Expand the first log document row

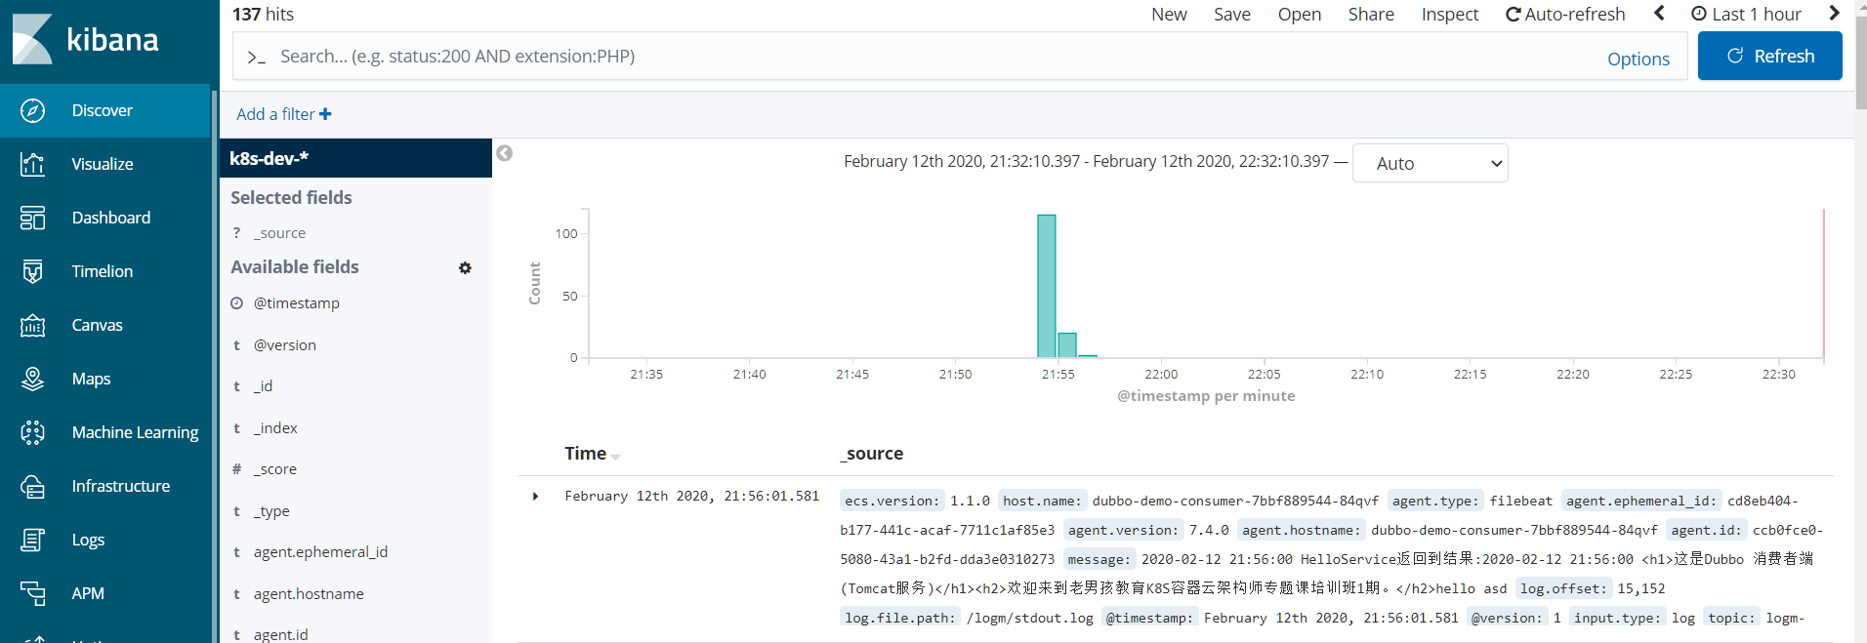(x=535, y=497)
